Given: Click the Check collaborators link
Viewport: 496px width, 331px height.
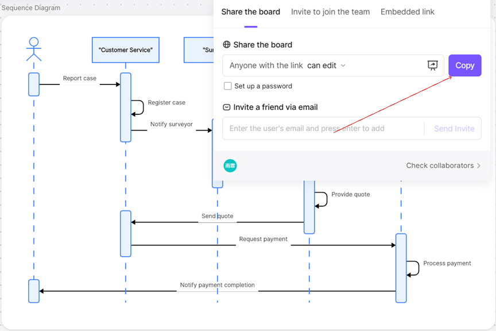Looking at the screenshot, I should 440,165.
